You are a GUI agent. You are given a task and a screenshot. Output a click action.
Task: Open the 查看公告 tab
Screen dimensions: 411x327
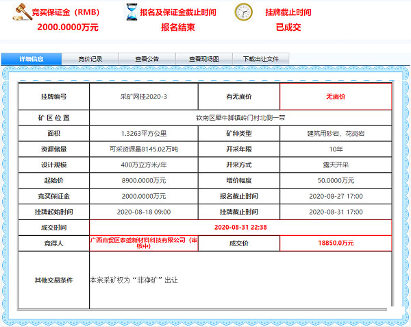coord(147,59)
